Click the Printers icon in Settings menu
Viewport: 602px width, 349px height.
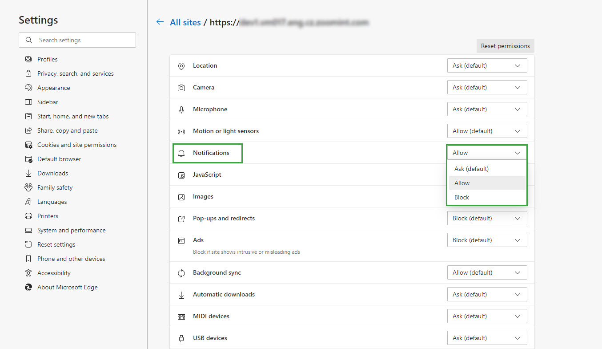[x=28, y=216]
